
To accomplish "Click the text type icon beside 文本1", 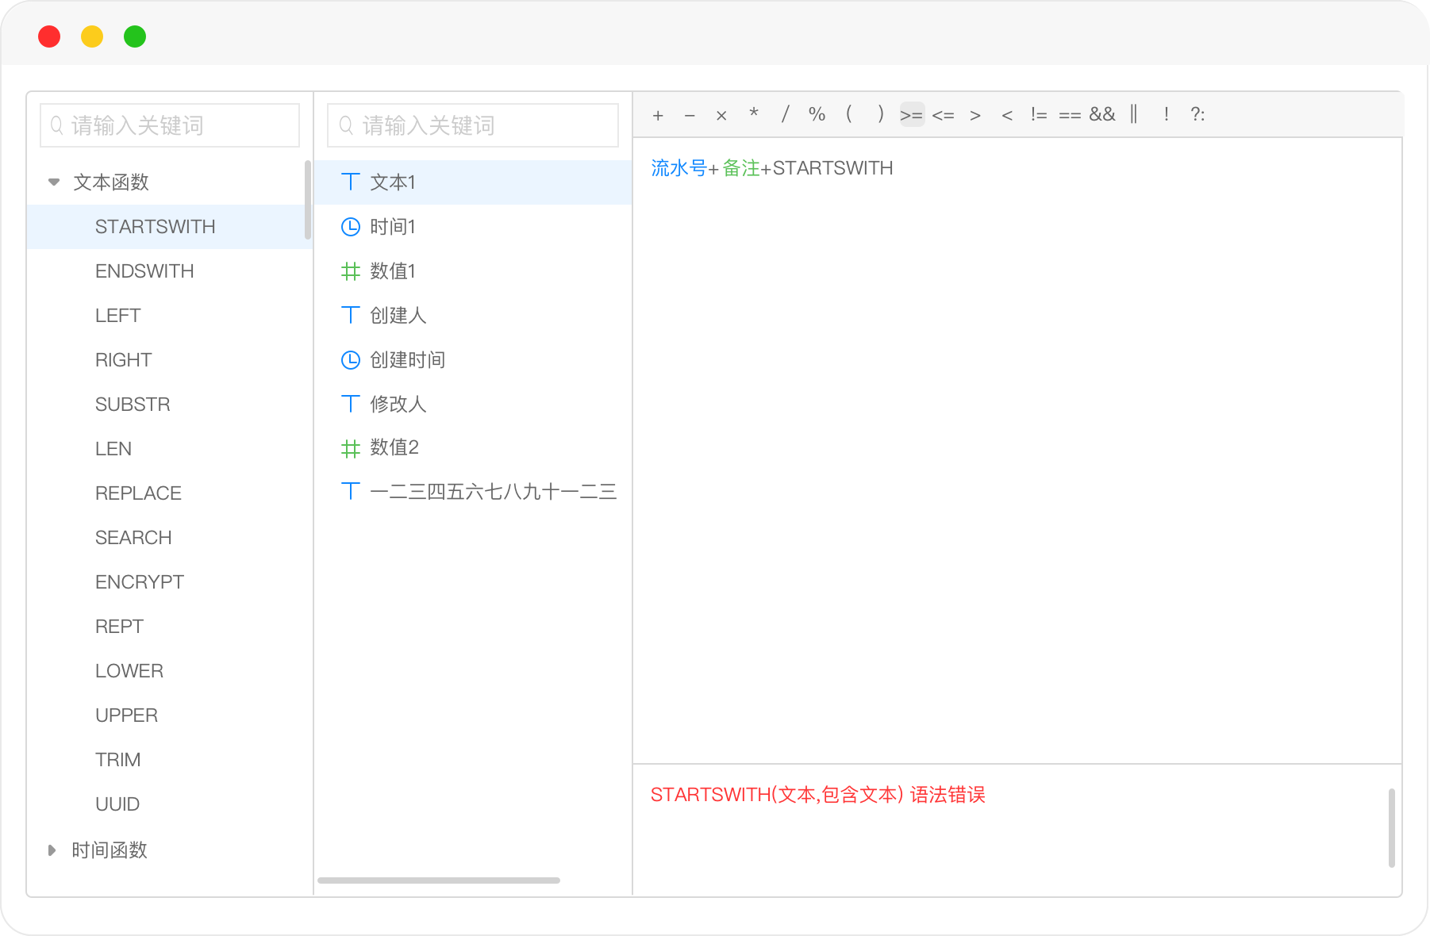I will (350, 182).
